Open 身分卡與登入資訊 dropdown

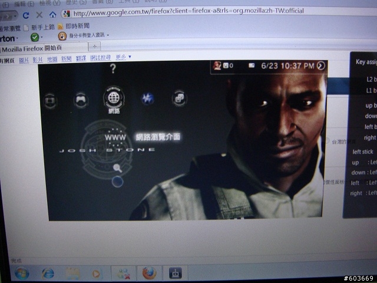click(x=89, y=35)
